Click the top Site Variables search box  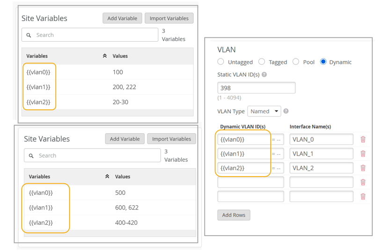coord(90,35)
